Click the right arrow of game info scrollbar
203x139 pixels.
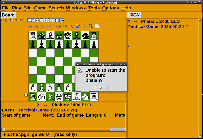(x=124, y=129)
